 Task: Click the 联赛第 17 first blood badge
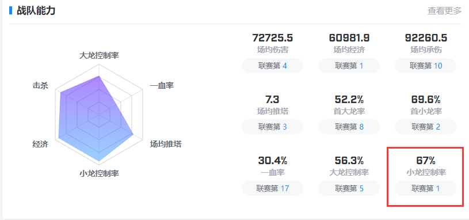point(273,188)
